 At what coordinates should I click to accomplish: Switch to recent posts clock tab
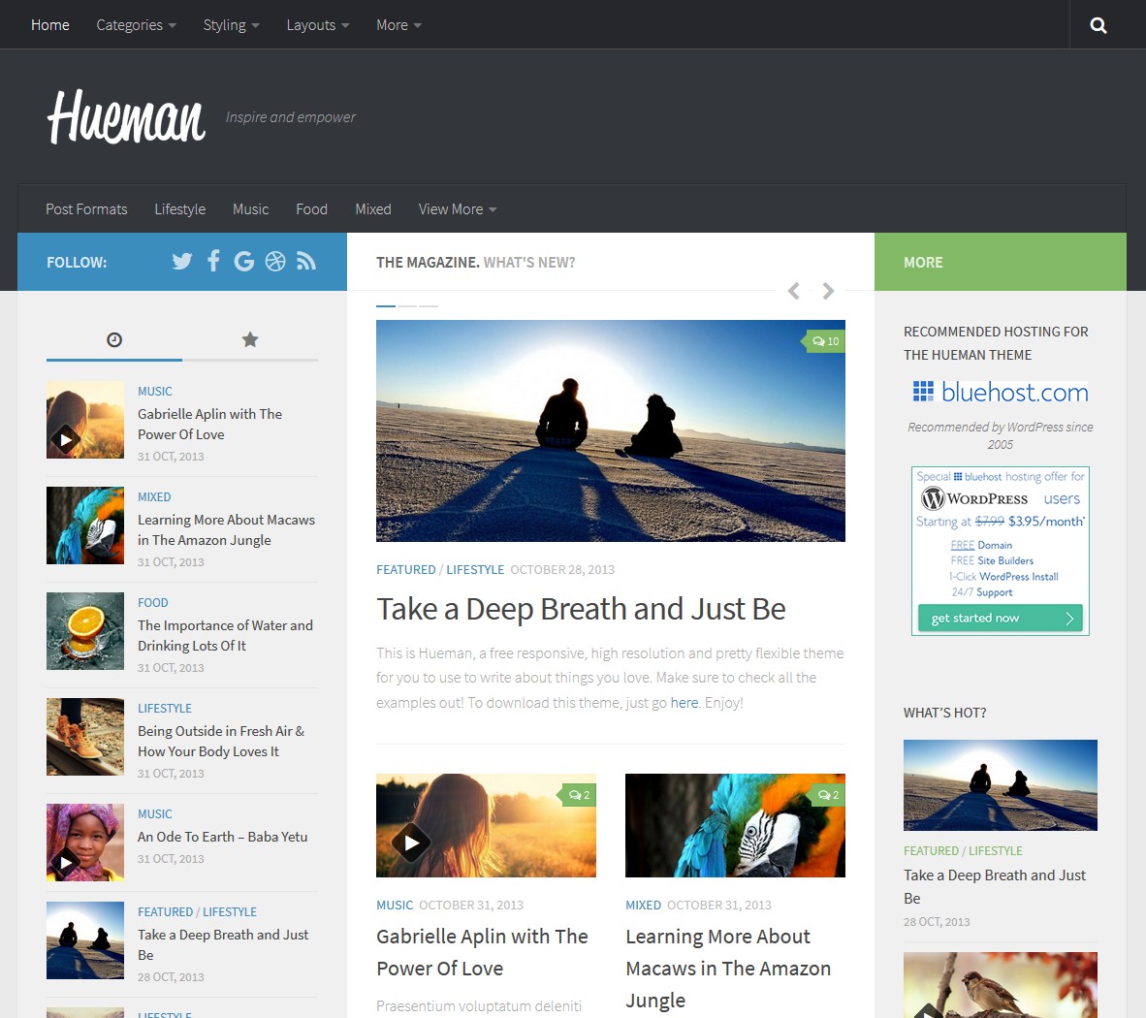tap(114, 339)
